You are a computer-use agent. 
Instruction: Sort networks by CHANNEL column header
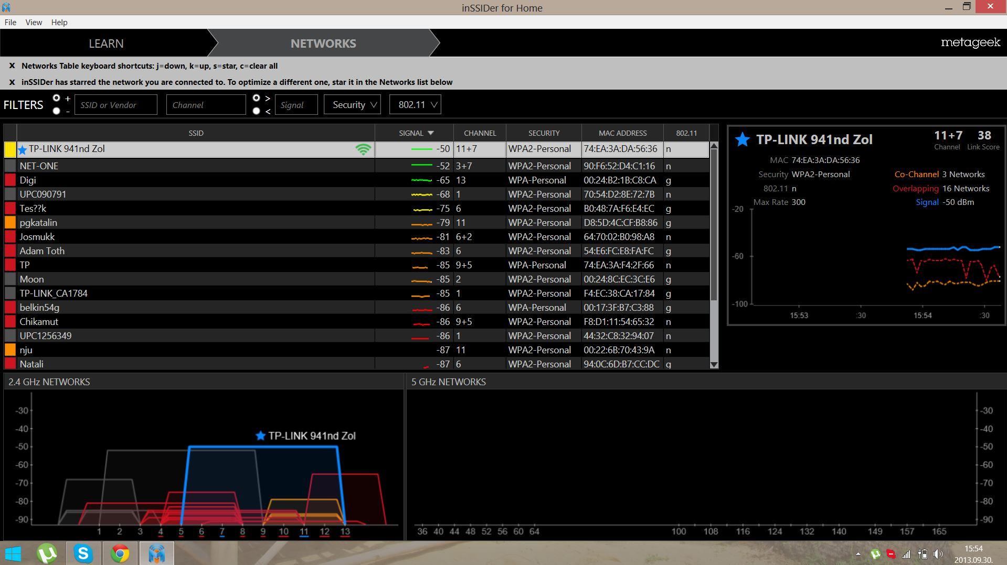(x=480, y=133)
